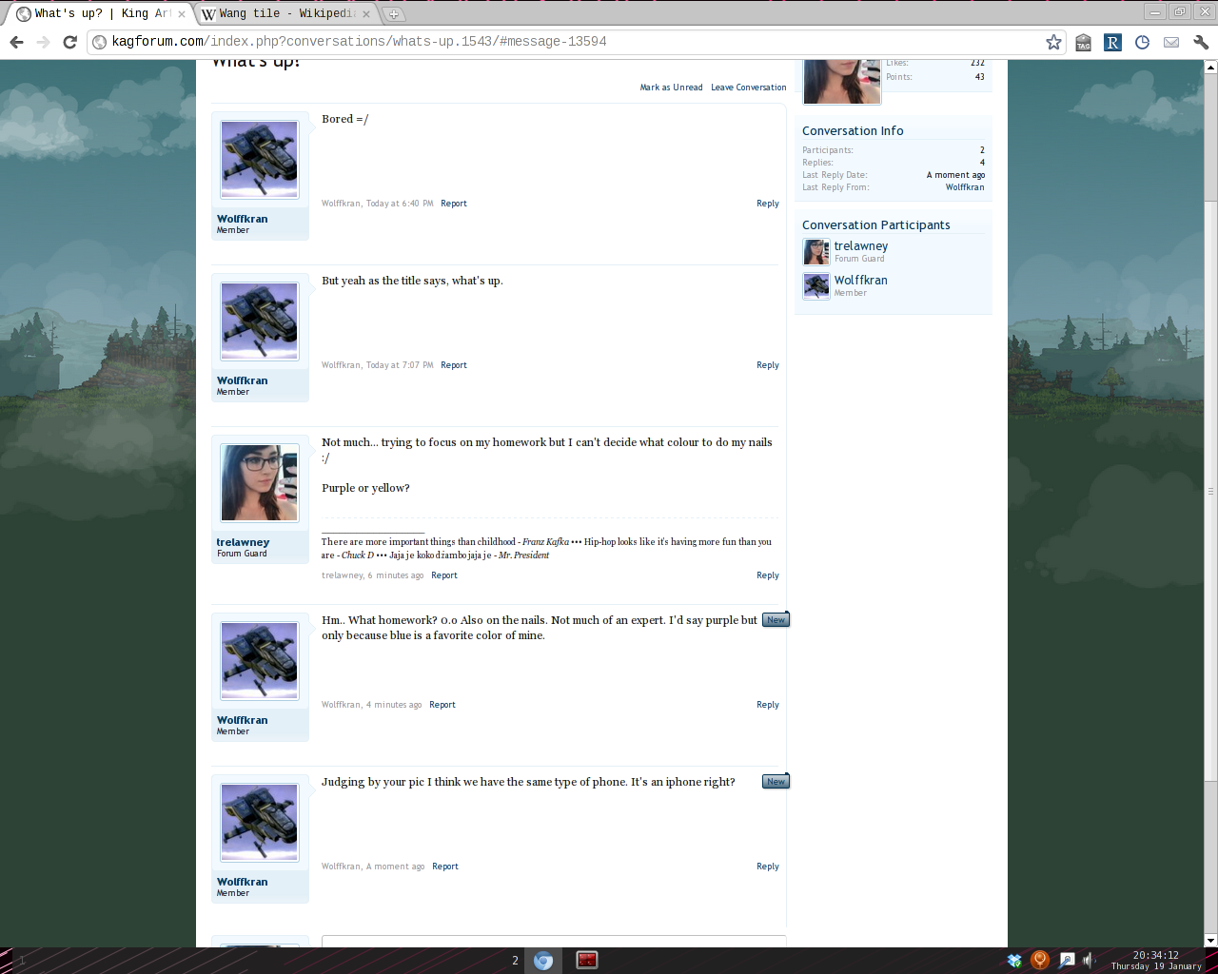Viewport: 1218px width, 974px height.
Task: Open a new browser tab
Action: point(393,14)
